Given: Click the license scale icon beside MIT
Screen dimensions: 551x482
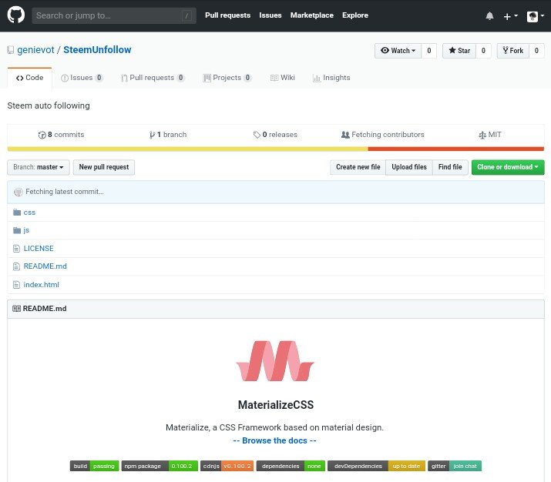Looking at the screenshot, I should pyautogui.click(x=482, y=135).
